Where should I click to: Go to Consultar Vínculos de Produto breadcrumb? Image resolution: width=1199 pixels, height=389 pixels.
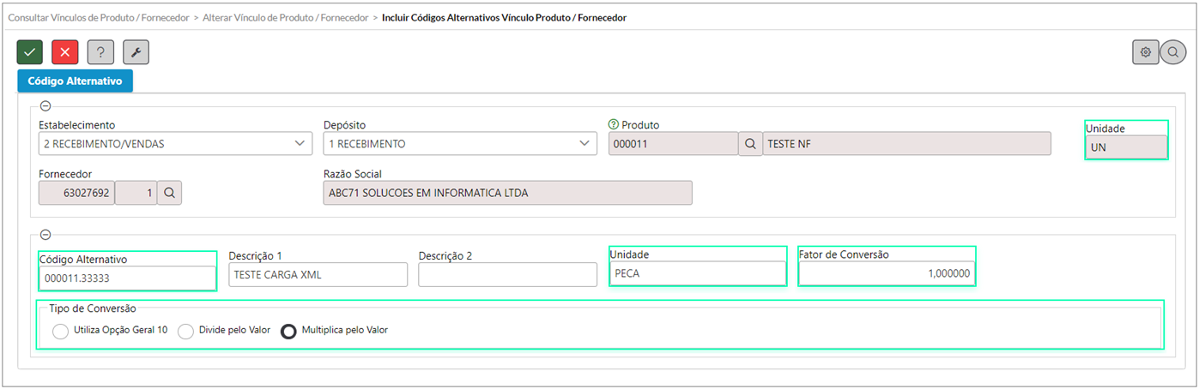point(98,17)
